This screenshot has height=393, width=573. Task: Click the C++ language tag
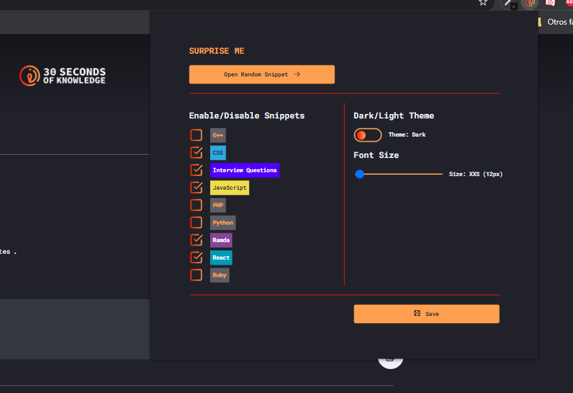coord(218,135)
